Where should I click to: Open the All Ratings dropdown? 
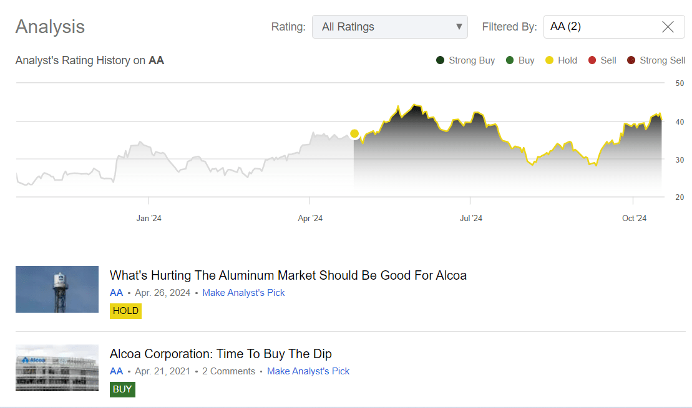(389, 27)
